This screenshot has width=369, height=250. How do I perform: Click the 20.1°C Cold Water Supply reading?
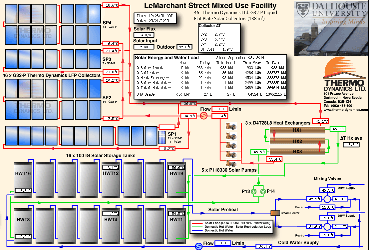pyautogui.click(x=264, y=247)
